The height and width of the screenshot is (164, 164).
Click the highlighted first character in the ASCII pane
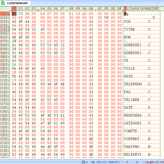pos(125,14)
